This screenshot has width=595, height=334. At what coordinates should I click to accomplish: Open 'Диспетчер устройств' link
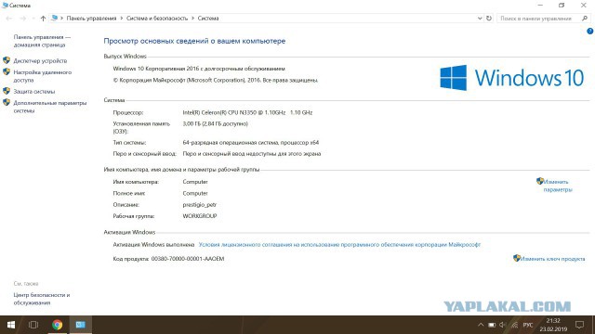tap(40, 60)
